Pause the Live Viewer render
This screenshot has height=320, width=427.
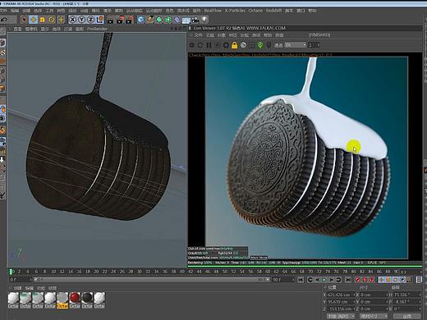click(x=209, y=45)
